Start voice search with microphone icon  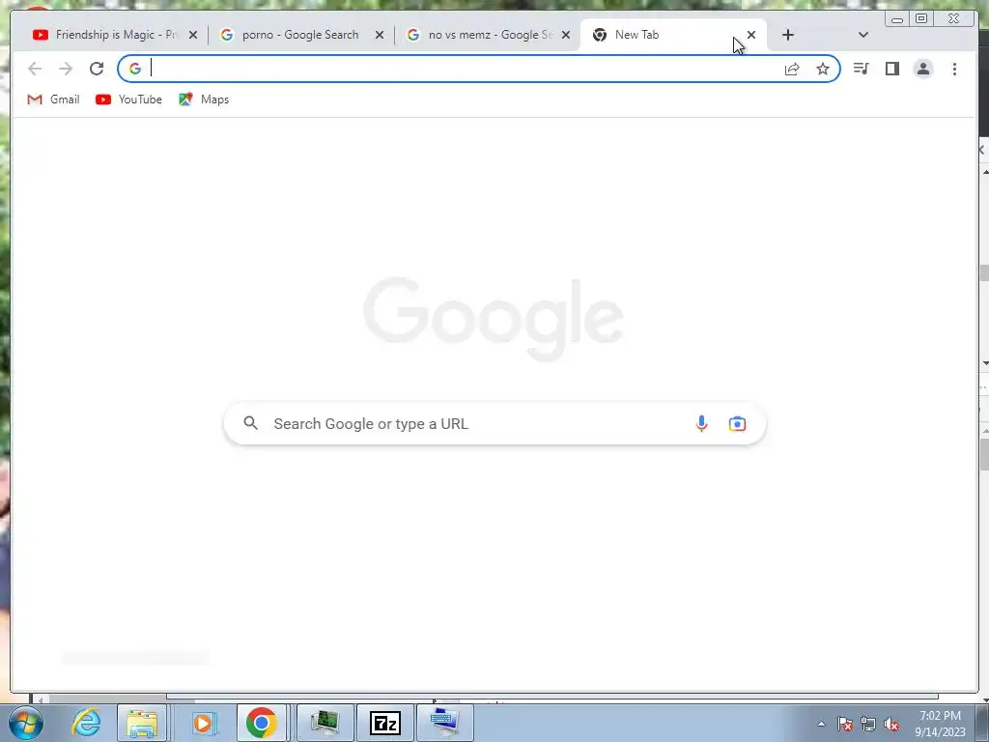coord(701,423)
